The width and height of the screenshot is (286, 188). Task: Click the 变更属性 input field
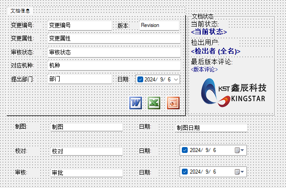click(x=113, y=39)
